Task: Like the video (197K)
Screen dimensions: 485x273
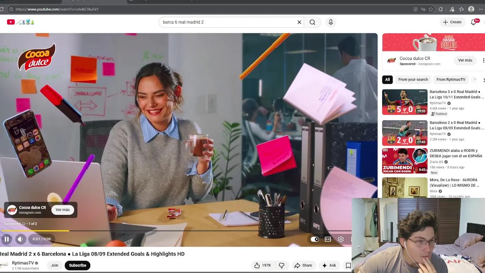Action: coord(263,265)
